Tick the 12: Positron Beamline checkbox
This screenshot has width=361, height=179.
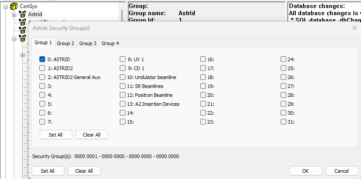click(x=123, y=95)
